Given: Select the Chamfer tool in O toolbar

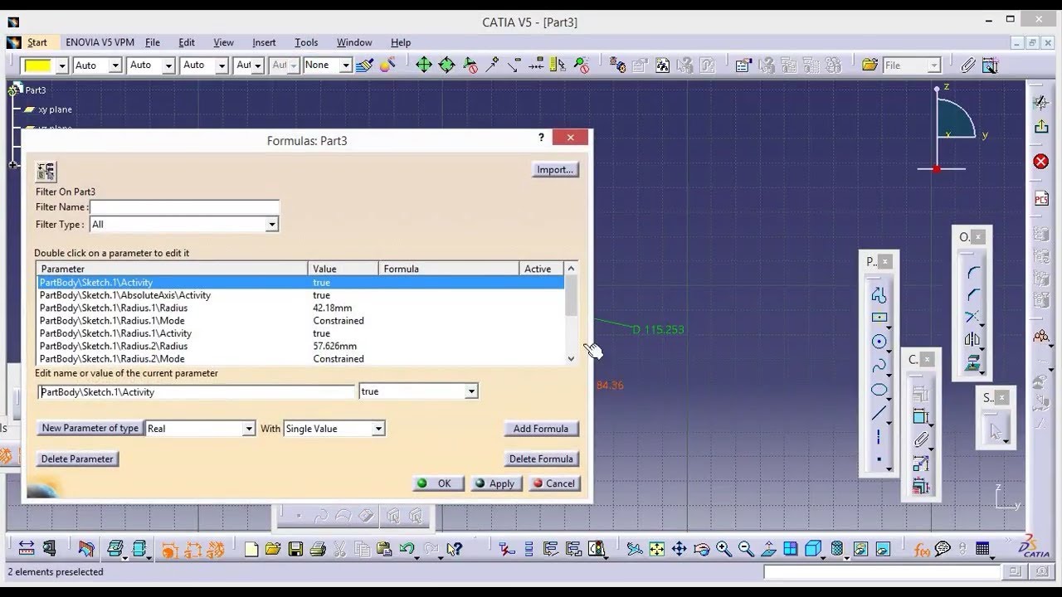Looking at the screenshot, I should click(x=972, y=294).
